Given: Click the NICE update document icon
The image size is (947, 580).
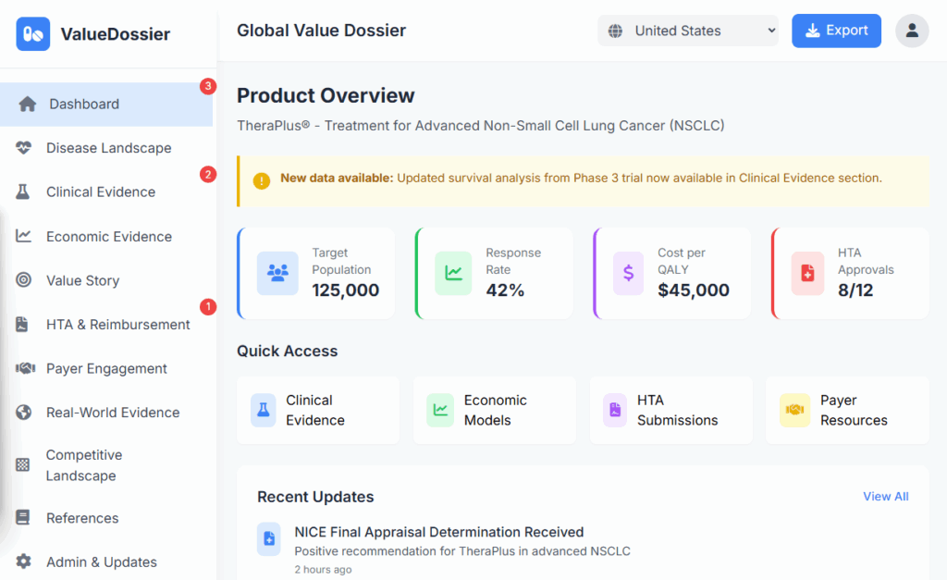Looking at the screenshot, I should pos(269,539).
